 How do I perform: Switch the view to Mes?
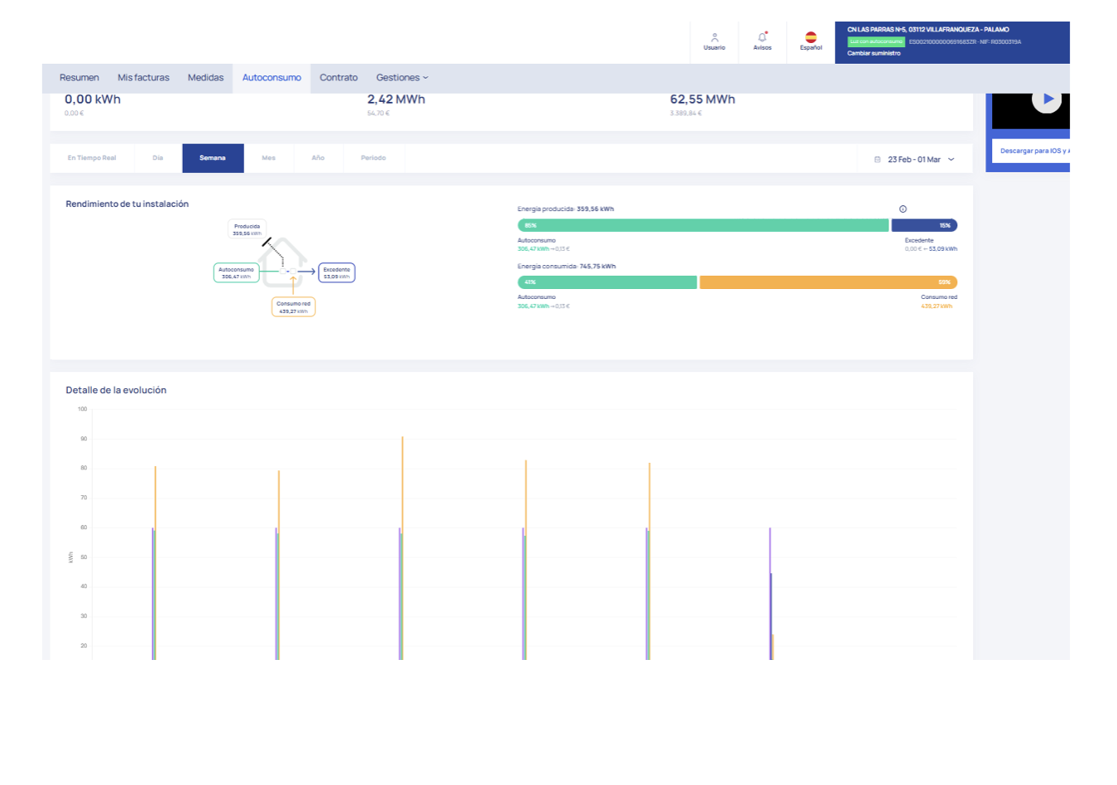coord(269,158)
